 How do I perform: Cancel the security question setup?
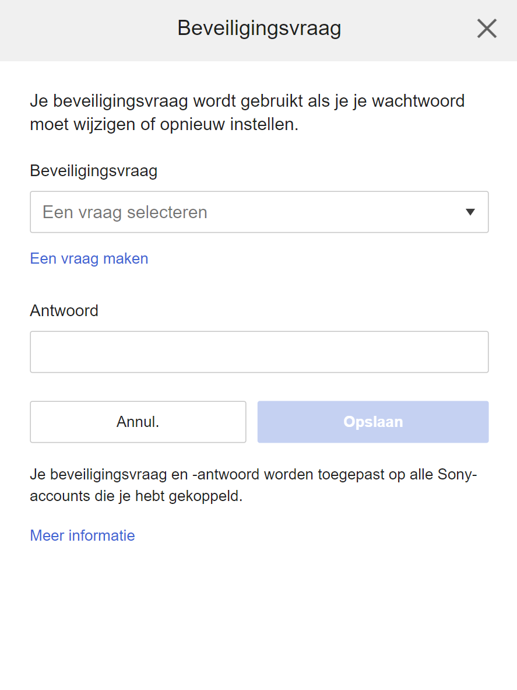[x=138, y=422]
